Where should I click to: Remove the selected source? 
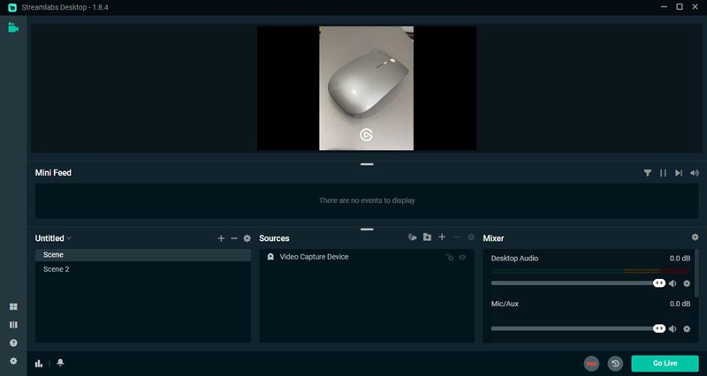(456, 237)
